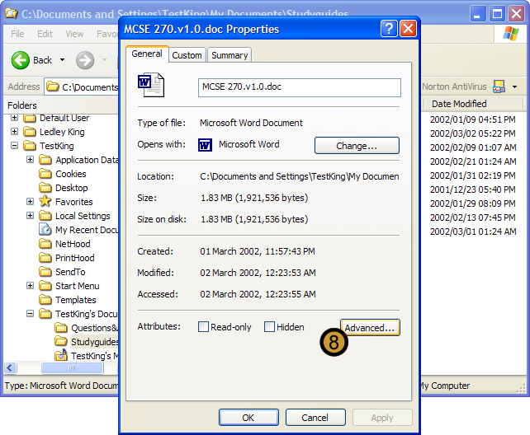This screenshot has height=435, width=530.
Task: Open the Back history dropdown arrow
Action: [x=62, y=60]
